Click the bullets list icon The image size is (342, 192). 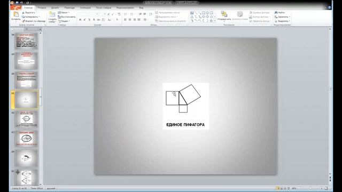pos(126,14)
